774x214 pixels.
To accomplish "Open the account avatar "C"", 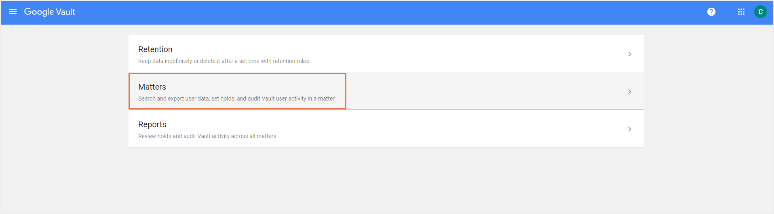I will coord(760,12).
